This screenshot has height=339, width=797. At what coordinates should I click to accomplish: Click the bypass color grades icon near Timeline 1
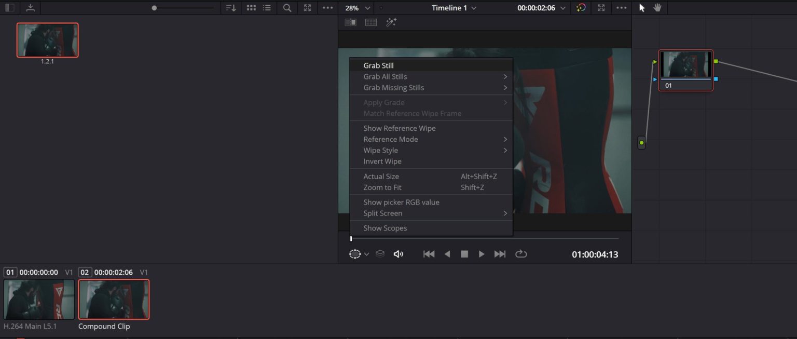(581, 8)
